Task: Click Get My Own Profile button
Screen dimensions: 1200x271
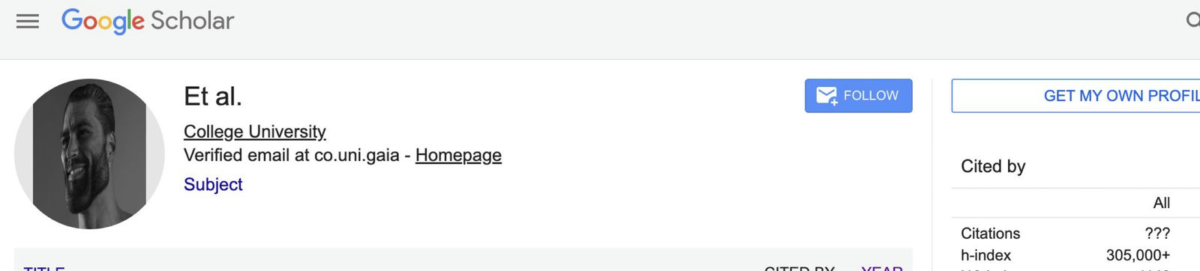Action: [x=1076, y=96]
